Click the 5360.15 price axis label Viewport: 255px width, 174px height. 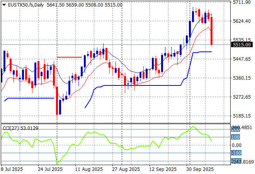[241, 78]
